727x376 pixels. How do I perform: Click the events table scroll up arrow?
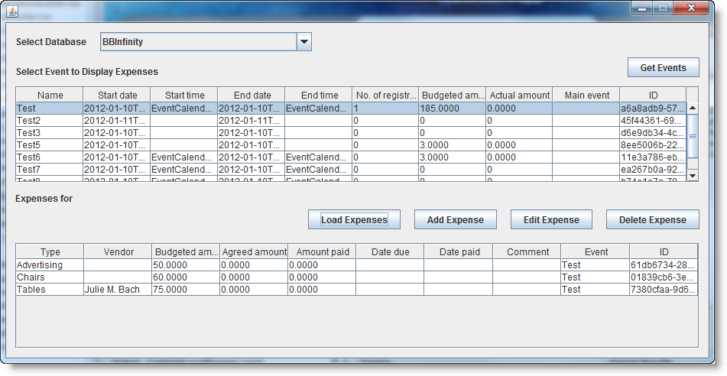(x=693, y=108)
